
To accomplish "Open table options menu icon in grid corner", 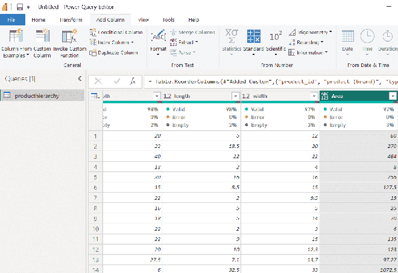I will coord(95,96).
